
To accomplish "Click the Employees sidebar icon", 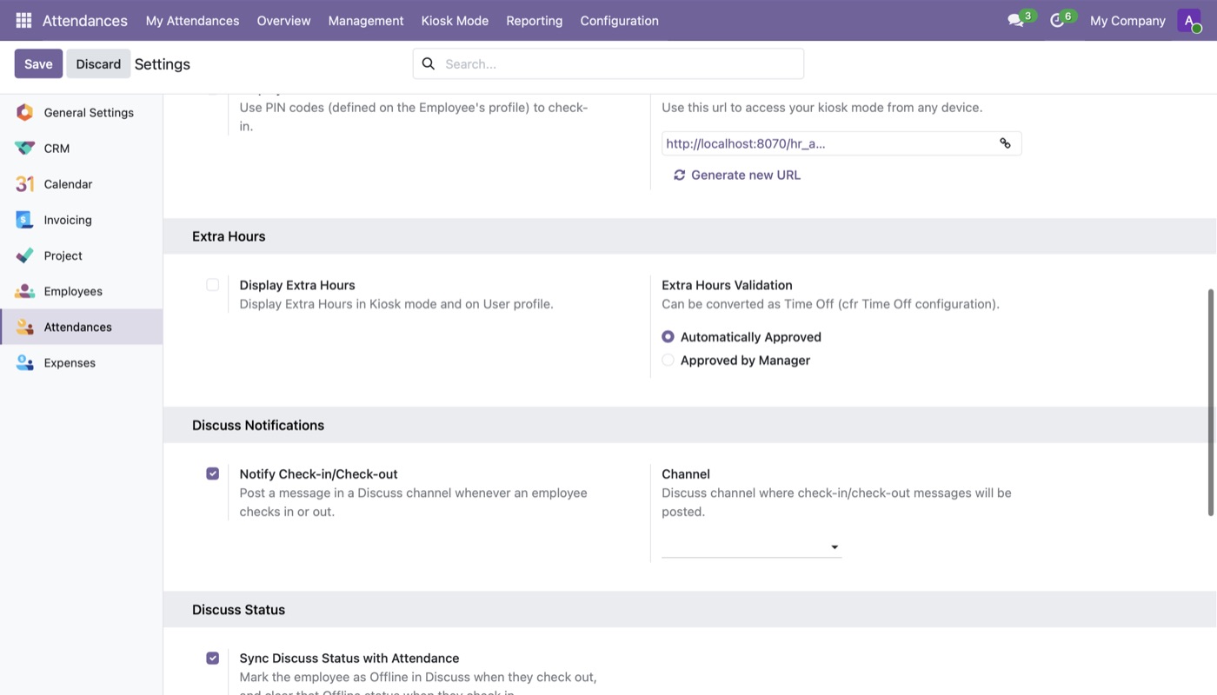I will pyautogui.click(x=24, y=291).
